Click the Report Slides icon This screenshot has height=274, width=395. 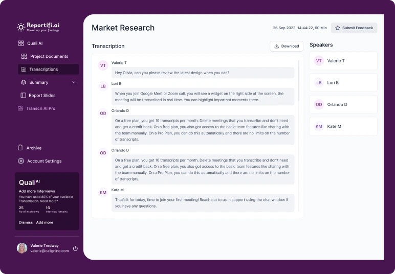pyautogui.click(x=24, y=96)
